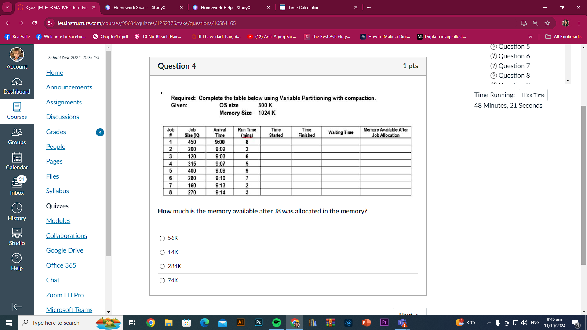Open the Calendar in Canvas navigation
Image resolution: width=587 pixels, height=330 pixels.
coord(17,162)
